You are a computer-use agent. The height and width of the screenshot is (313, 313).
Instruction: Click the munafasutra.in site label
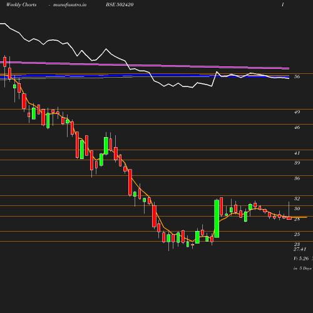coord(69,4)
